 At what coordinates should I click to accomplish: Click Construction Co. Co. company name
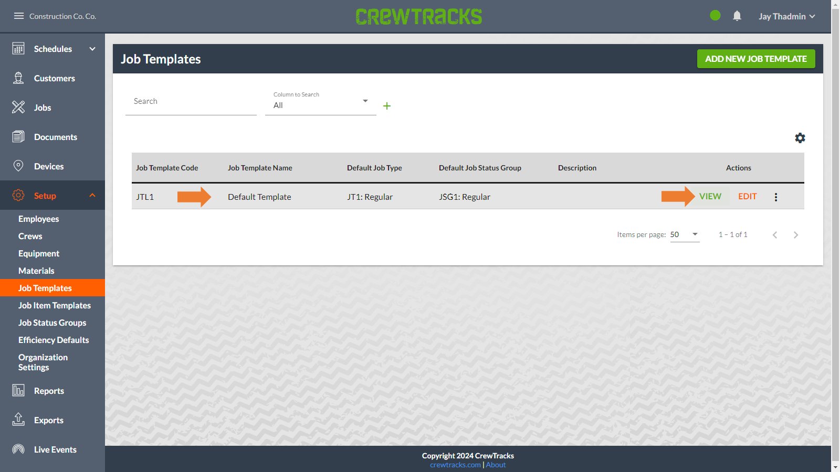62,16
